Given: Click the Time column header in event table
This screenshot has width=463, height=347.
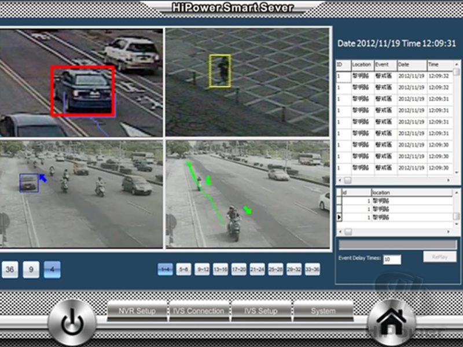Looking at the screenshot, I should tap(439, 65).
